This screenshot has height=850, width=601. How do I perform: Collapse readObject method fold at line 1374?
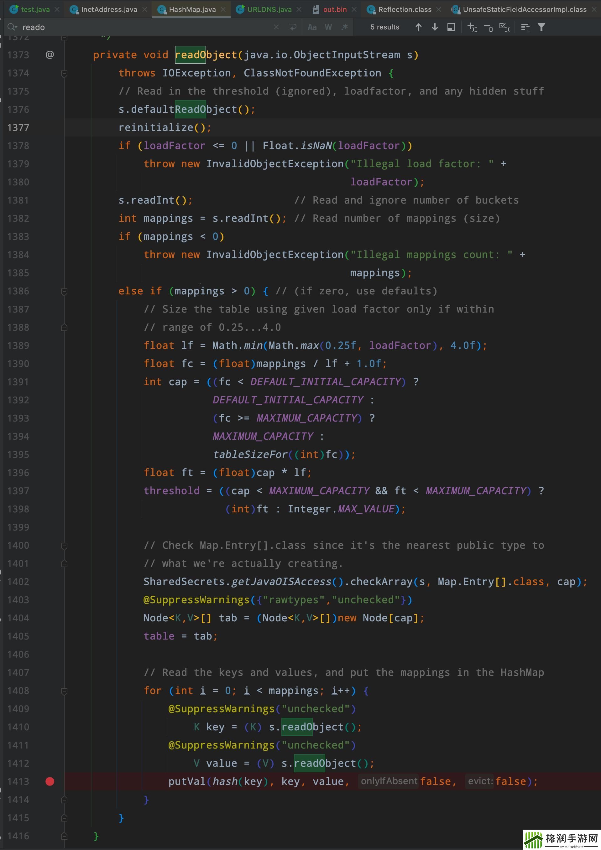(x=64, y=73)
